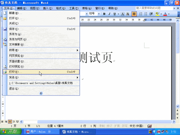Switch to print layout view button
180x135 pixels.
coord(10,121)
